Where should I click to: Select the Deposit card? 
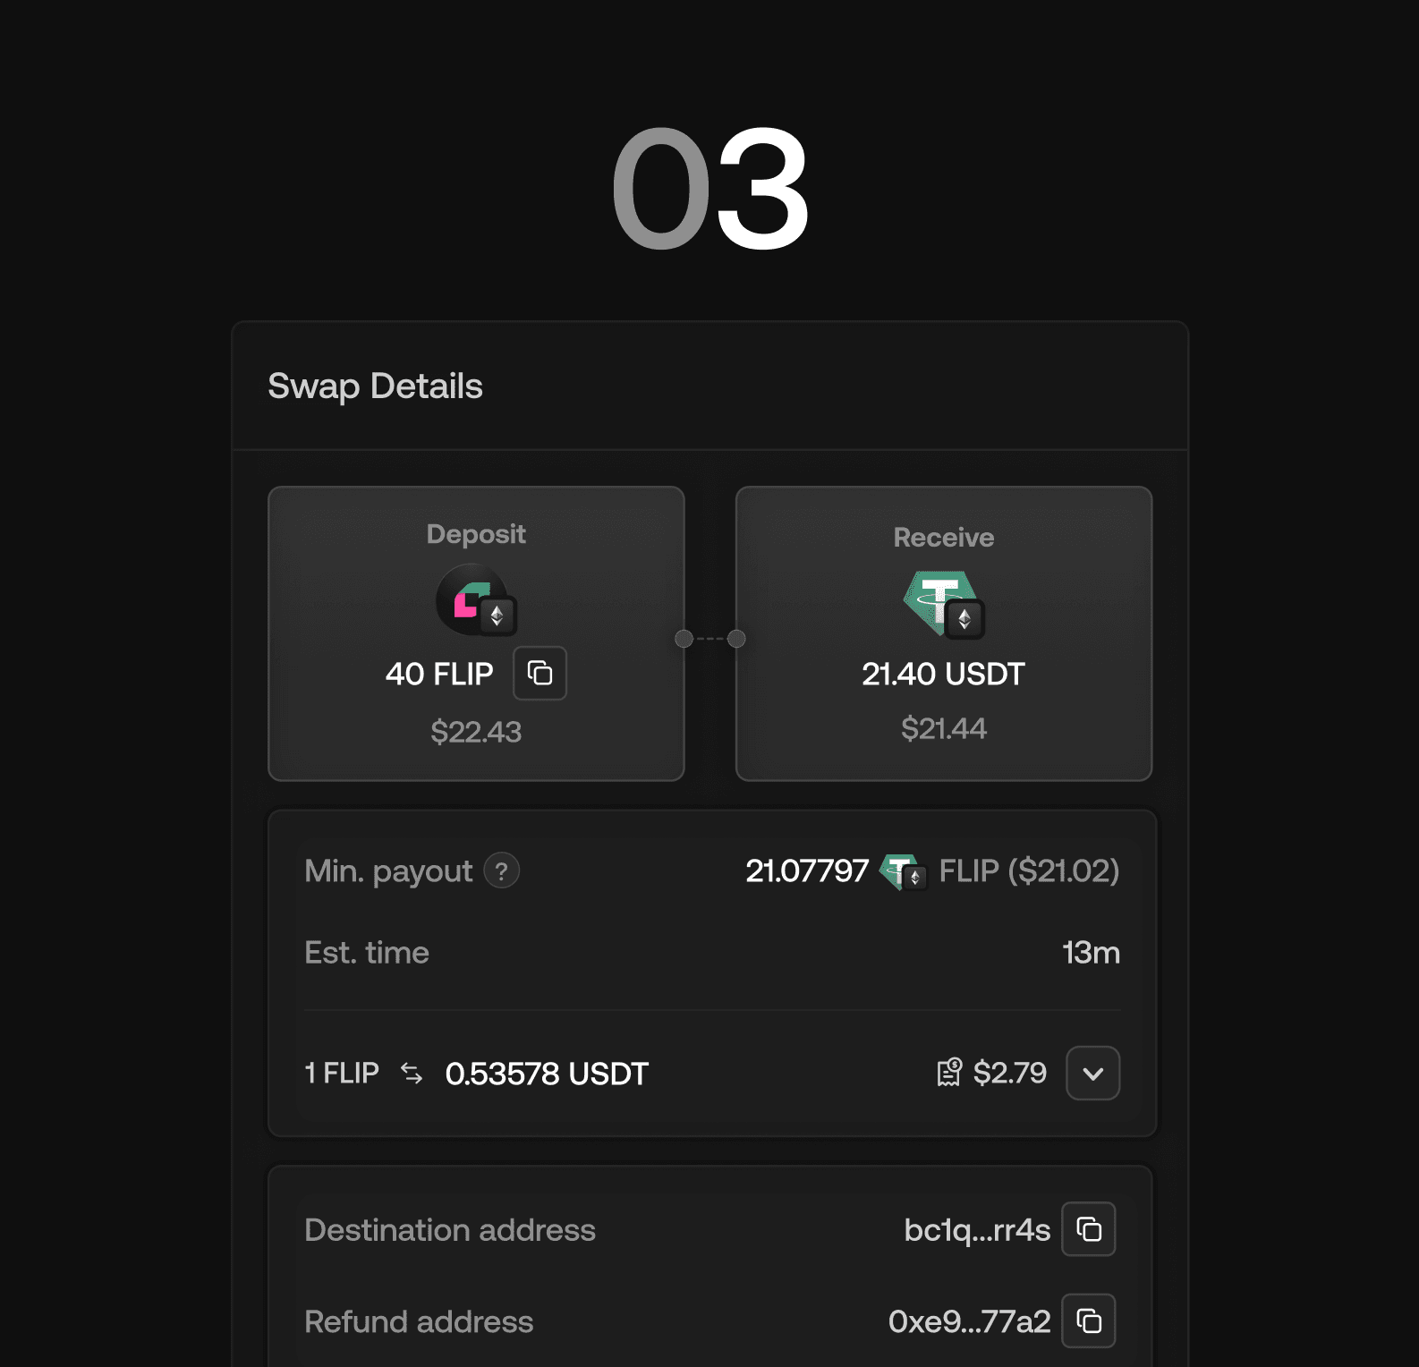pos(476,633)
